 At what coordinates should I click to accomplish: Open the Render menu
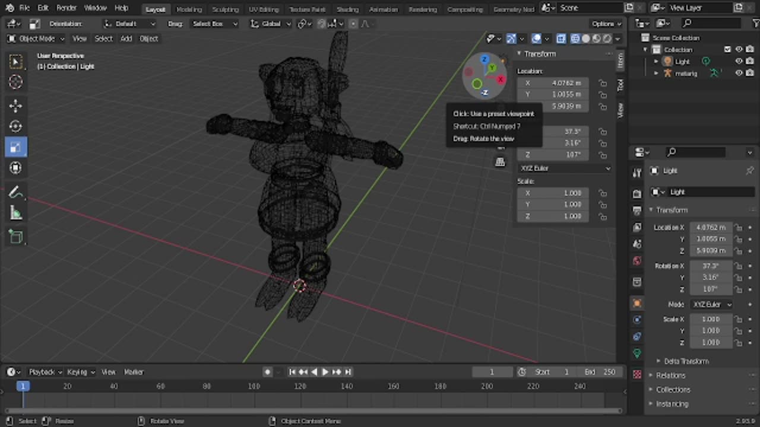66,8
